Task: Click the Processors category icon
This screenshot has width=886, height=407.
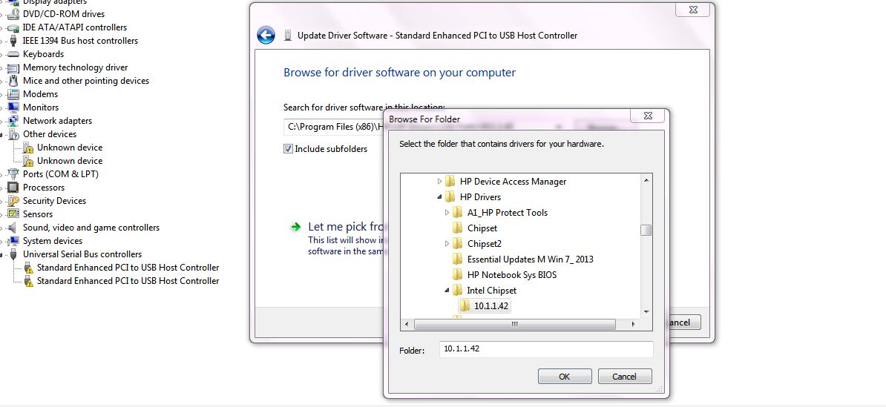Action: point(13,188)
